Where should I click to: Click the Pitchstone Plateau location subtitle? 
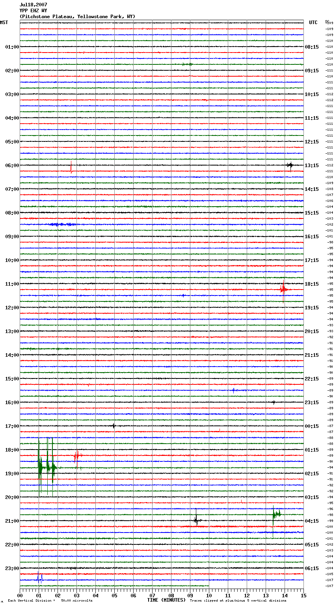click(x=77, y=17)
